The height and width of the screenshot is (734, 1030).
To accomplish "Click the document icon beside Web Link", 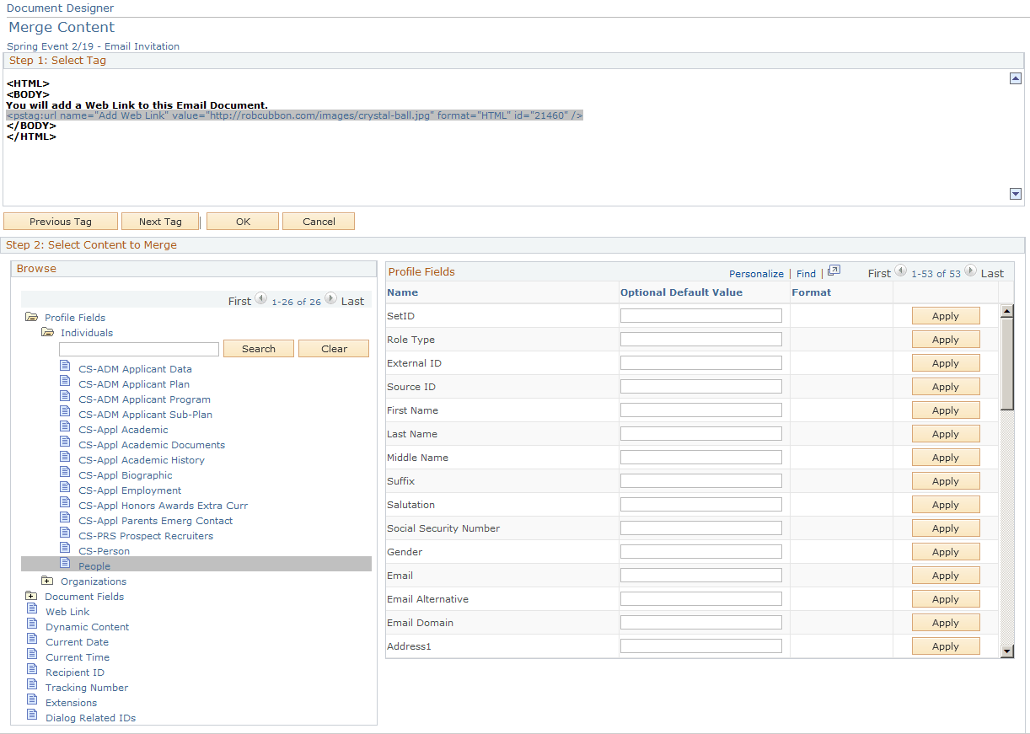I will click(x=32, y=611).
